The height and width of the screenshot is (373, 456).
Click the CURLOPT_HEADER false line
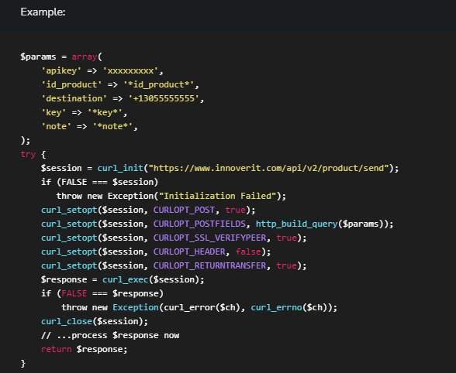pos(156,252)
